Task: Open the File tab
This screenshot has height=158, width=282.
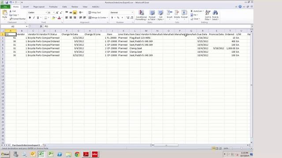Action: [x=5, y=7]
